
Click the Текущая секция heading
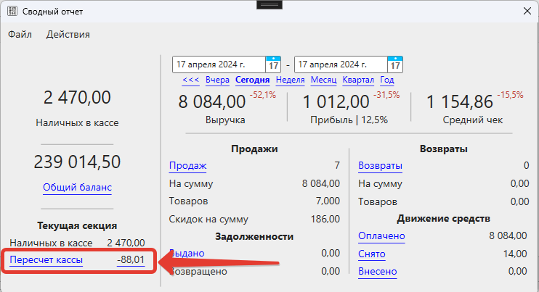(x=77, y=225)
